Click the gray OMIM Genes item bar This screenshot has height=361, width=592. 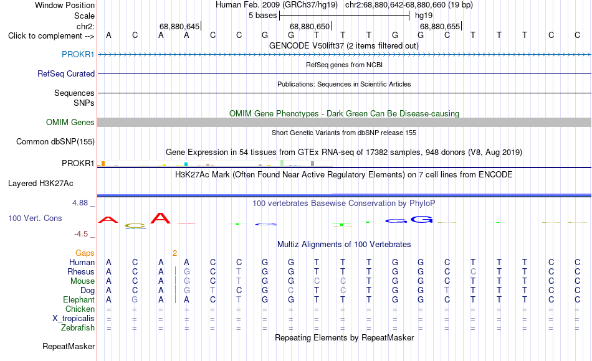tap(344, 122)
